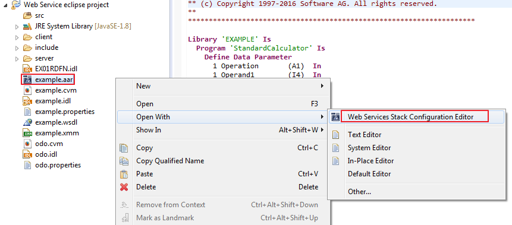Expand the client folder node
512x225 pixels.
(x=17, y=37)
